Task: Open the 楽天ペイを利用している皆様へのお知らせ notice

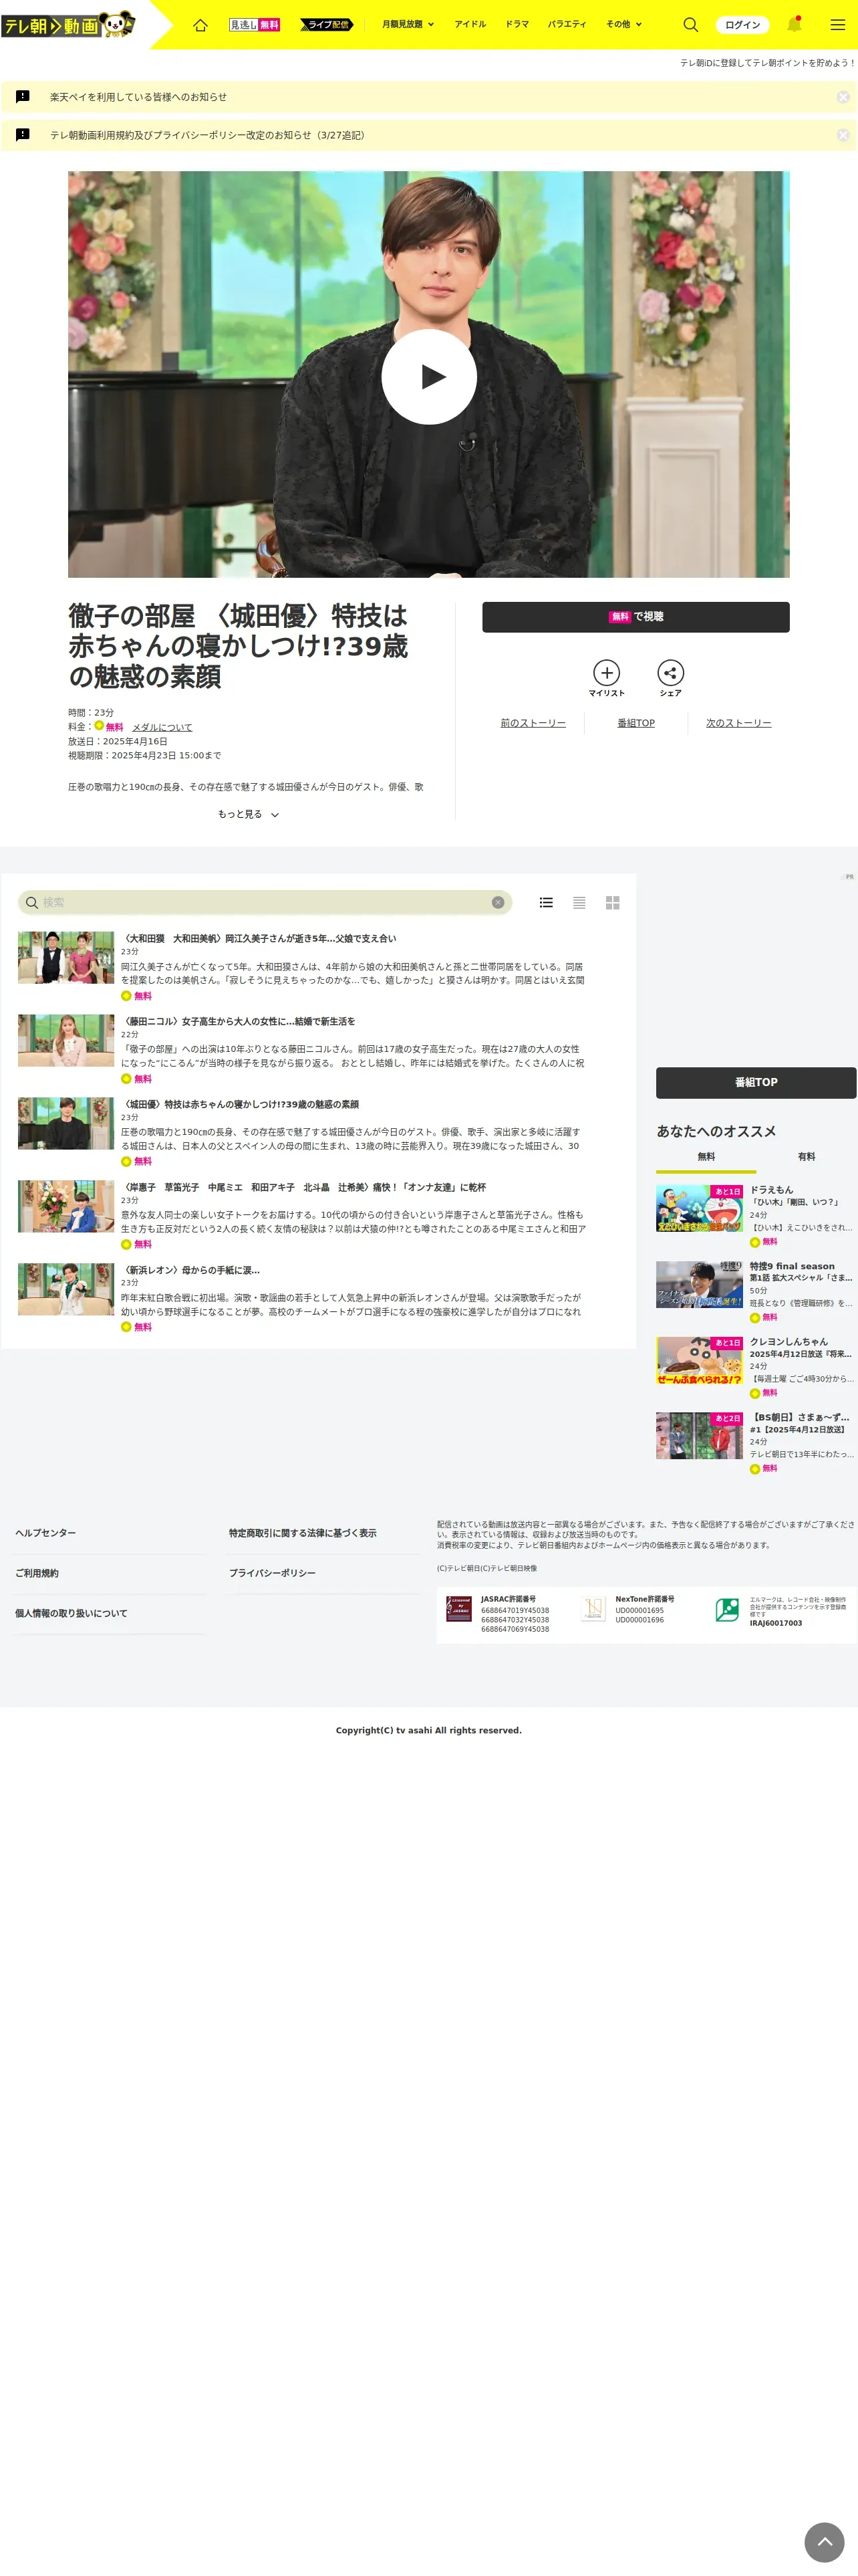Action: [138, 97]
